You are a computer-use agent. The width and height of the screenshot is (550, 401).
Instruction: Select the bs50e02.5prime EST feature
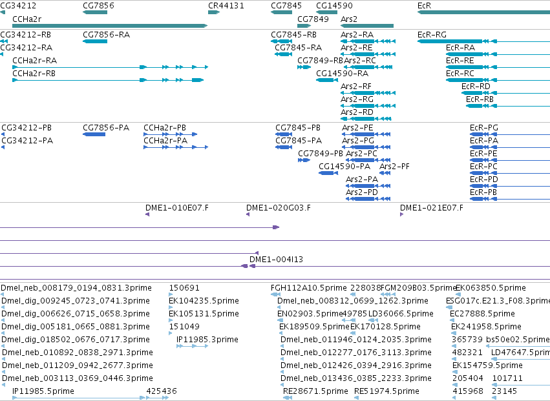point(518,346)
